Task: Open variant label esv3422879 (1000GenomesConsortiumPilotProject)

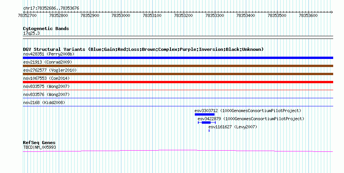Action: 251,119
